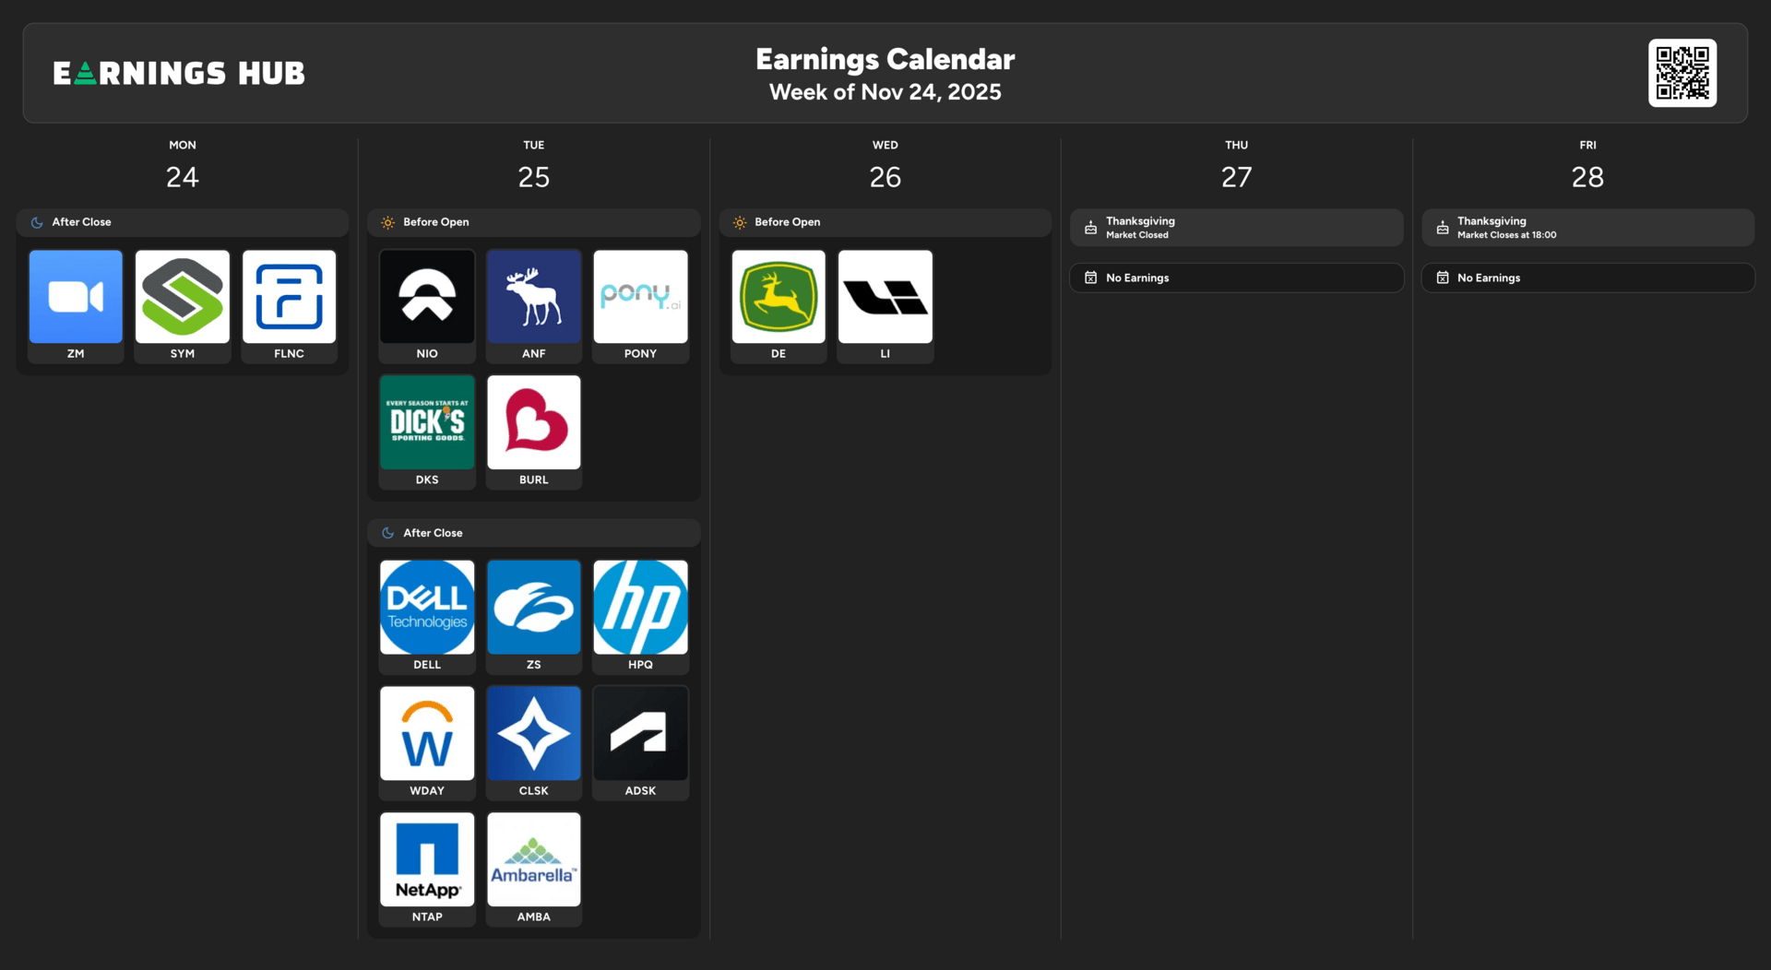Select Wednesday 26 day header
Image resolution: width=1771 pixels, height=970 pixels.
pyautogui.click(x=885, y=166)
